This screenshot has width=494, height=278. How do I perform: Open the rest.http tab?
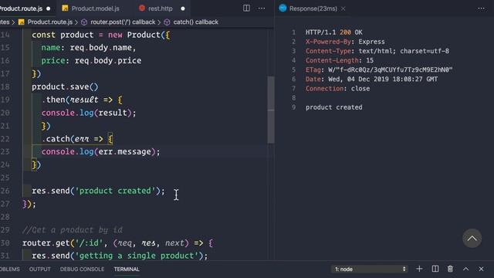point(161,8)
